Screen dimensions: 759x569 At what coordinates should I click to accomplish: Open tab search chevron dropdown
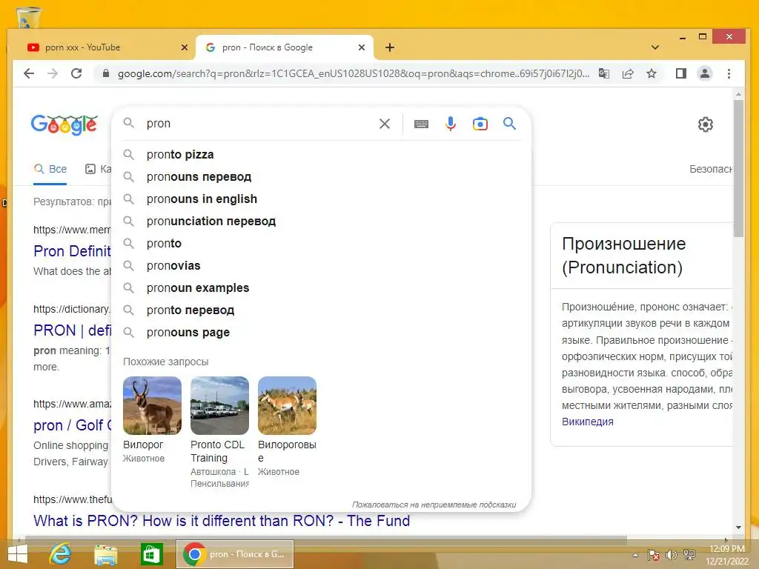coord(655,47)
